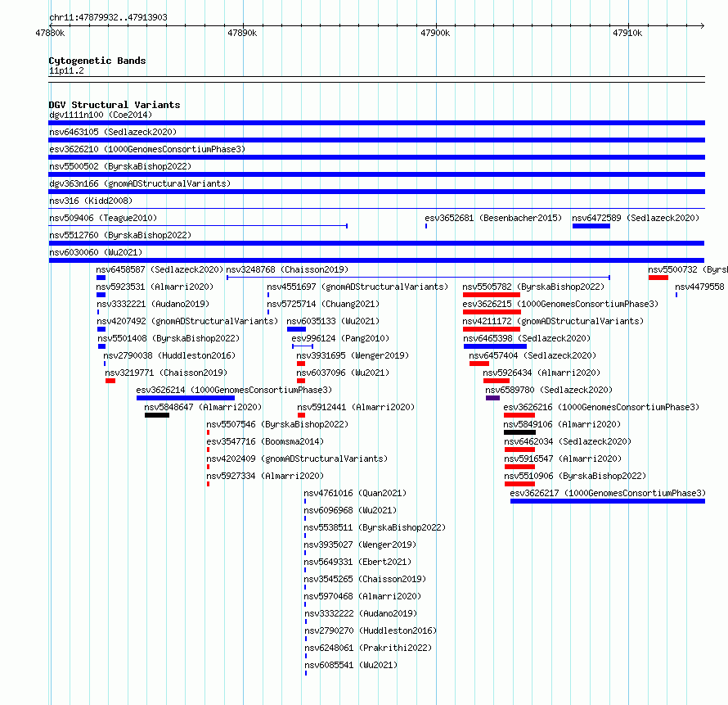Select the nsv6463105 (Sedlazeck2020) variant label
This screenshot has width=728, height=705.
pos(113,132)
